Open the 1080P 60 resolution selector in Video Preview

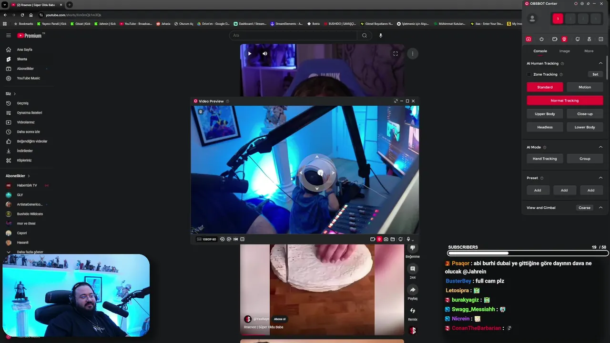(x=206, y=239)
